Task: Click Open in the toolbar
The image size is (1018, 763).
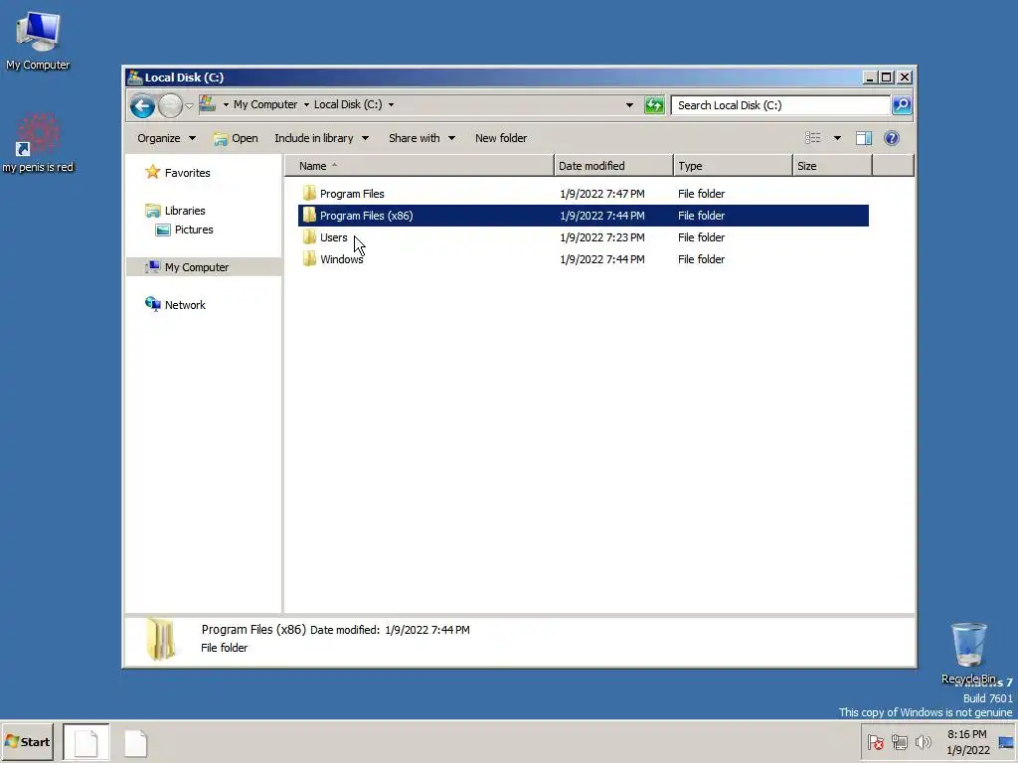Action: tap(236, 138)
